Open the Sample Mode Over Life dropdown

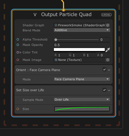[82, 100]
